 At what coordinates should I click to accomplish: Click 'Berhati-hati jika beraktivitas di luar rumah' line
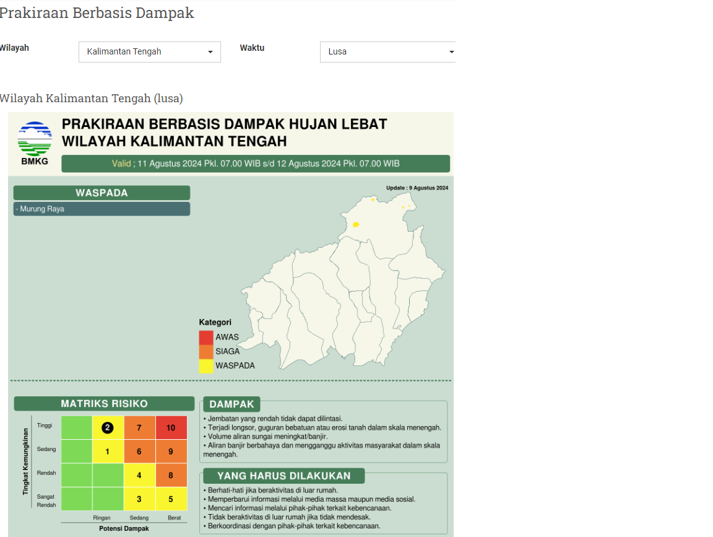[x=270, y=491]
